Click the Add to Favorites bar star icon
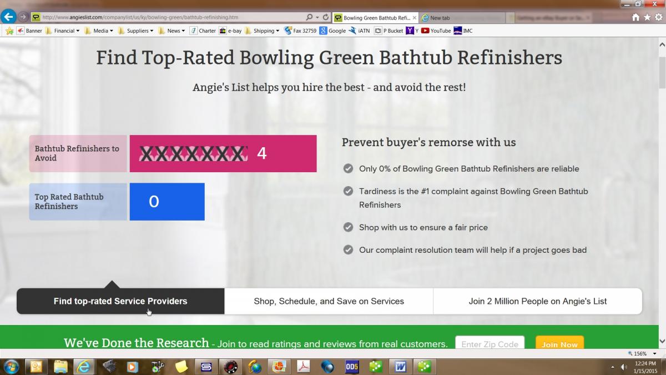The height and width of the screenshot is (375, 666). pos(9,31)
